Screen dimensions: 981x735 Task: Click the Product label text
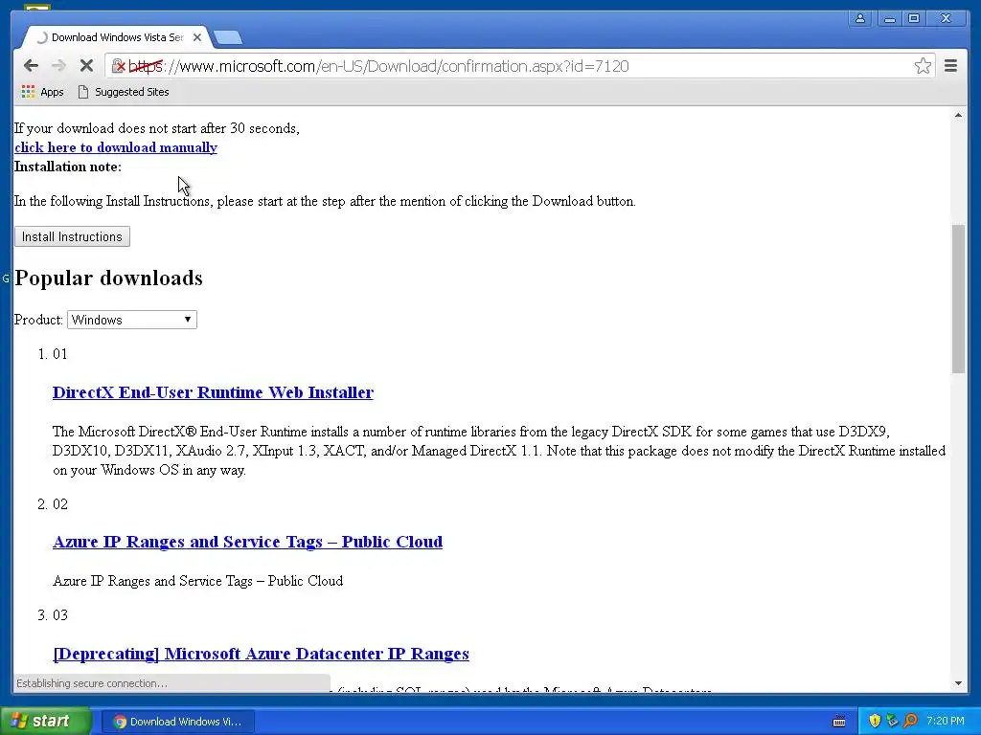click(x=38, y=320)
